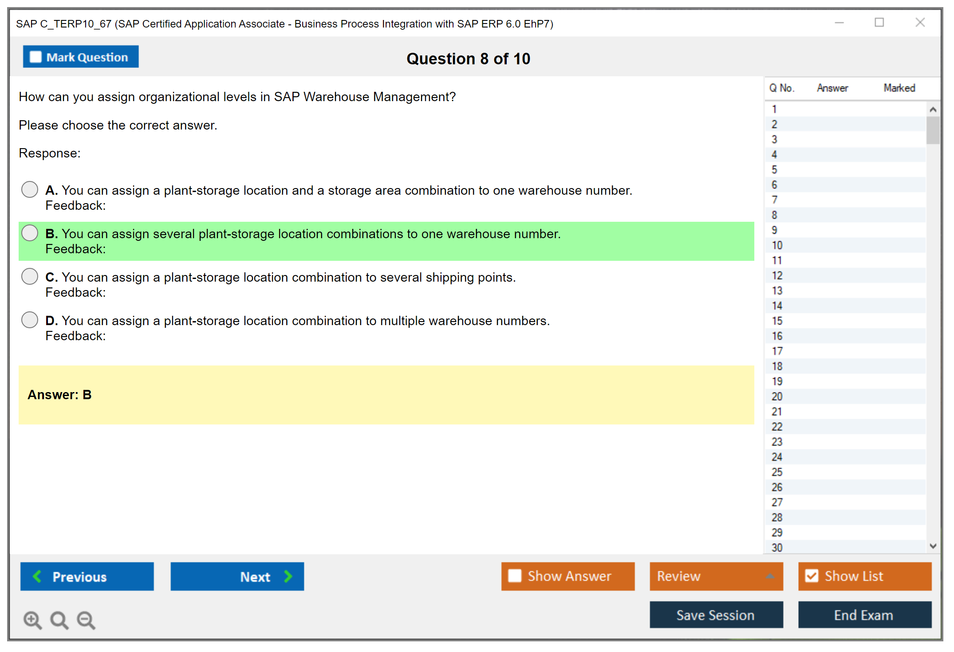This screenshot has width=954, height=652.
Task: Toggle the Show Answer checkbox
Action: point(515,576)
